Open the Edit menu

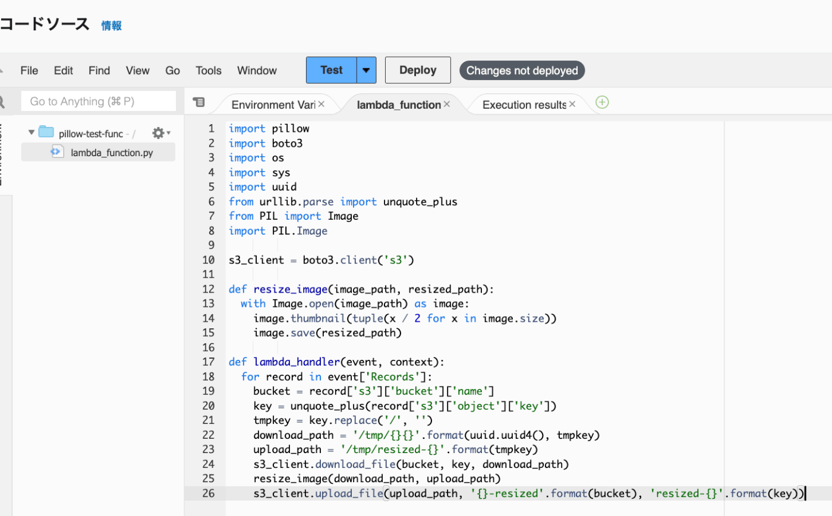click(x=64, y=71)
